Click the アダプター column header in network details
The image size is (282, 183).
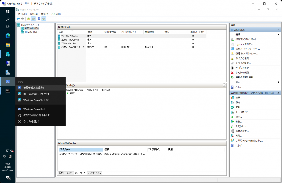[x=81, y=150]
